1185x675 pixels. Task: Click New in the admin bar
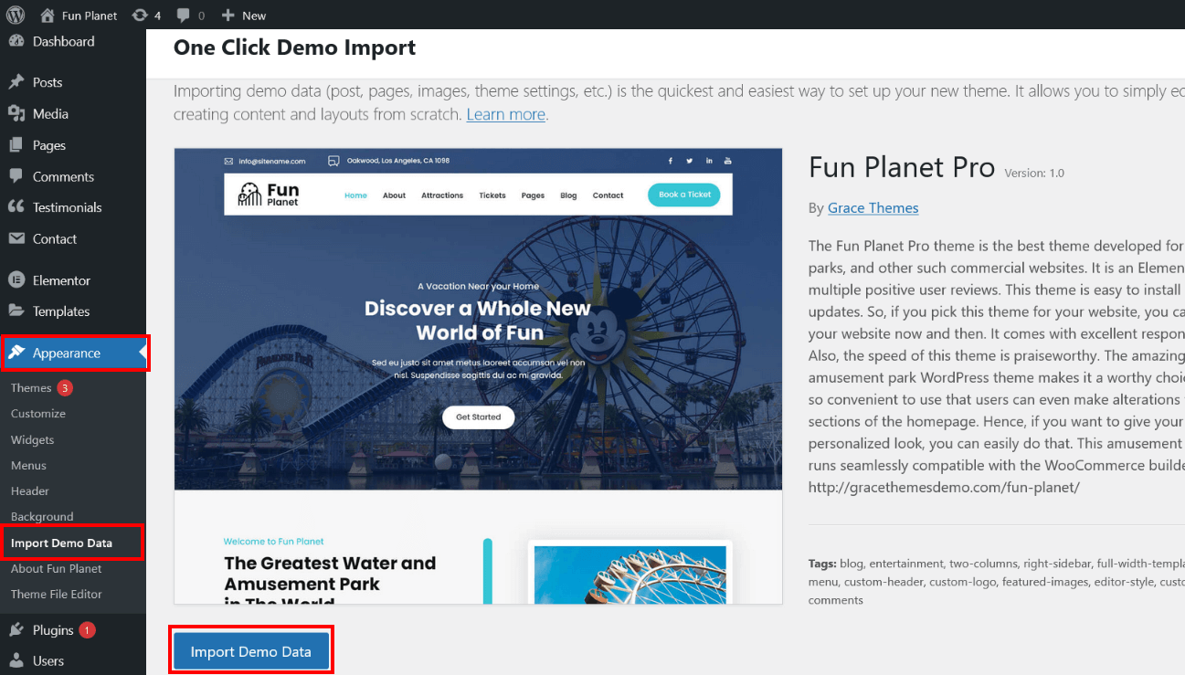coord(254,16)
